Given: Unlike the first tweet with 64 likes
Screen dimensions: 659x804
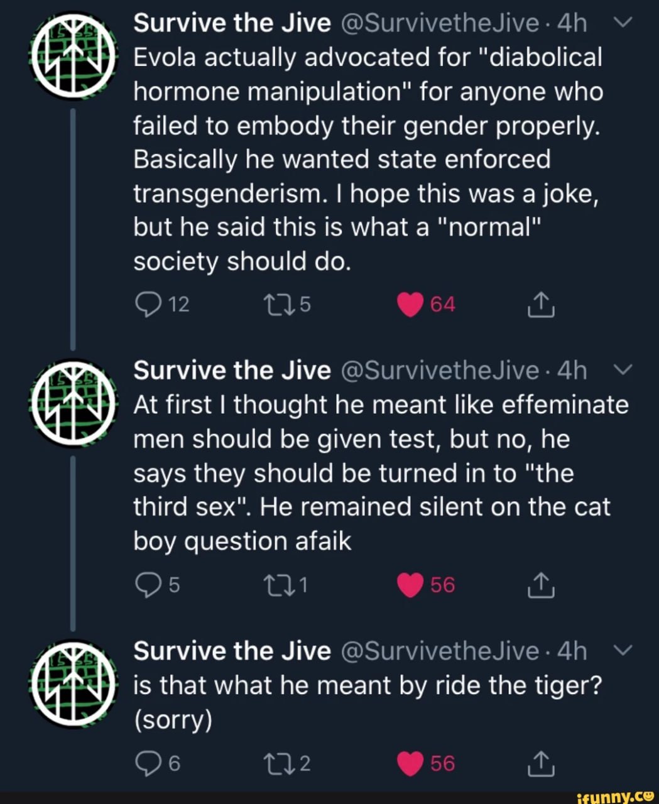Looking at the screenshot, I should click(x=411, y=305).
